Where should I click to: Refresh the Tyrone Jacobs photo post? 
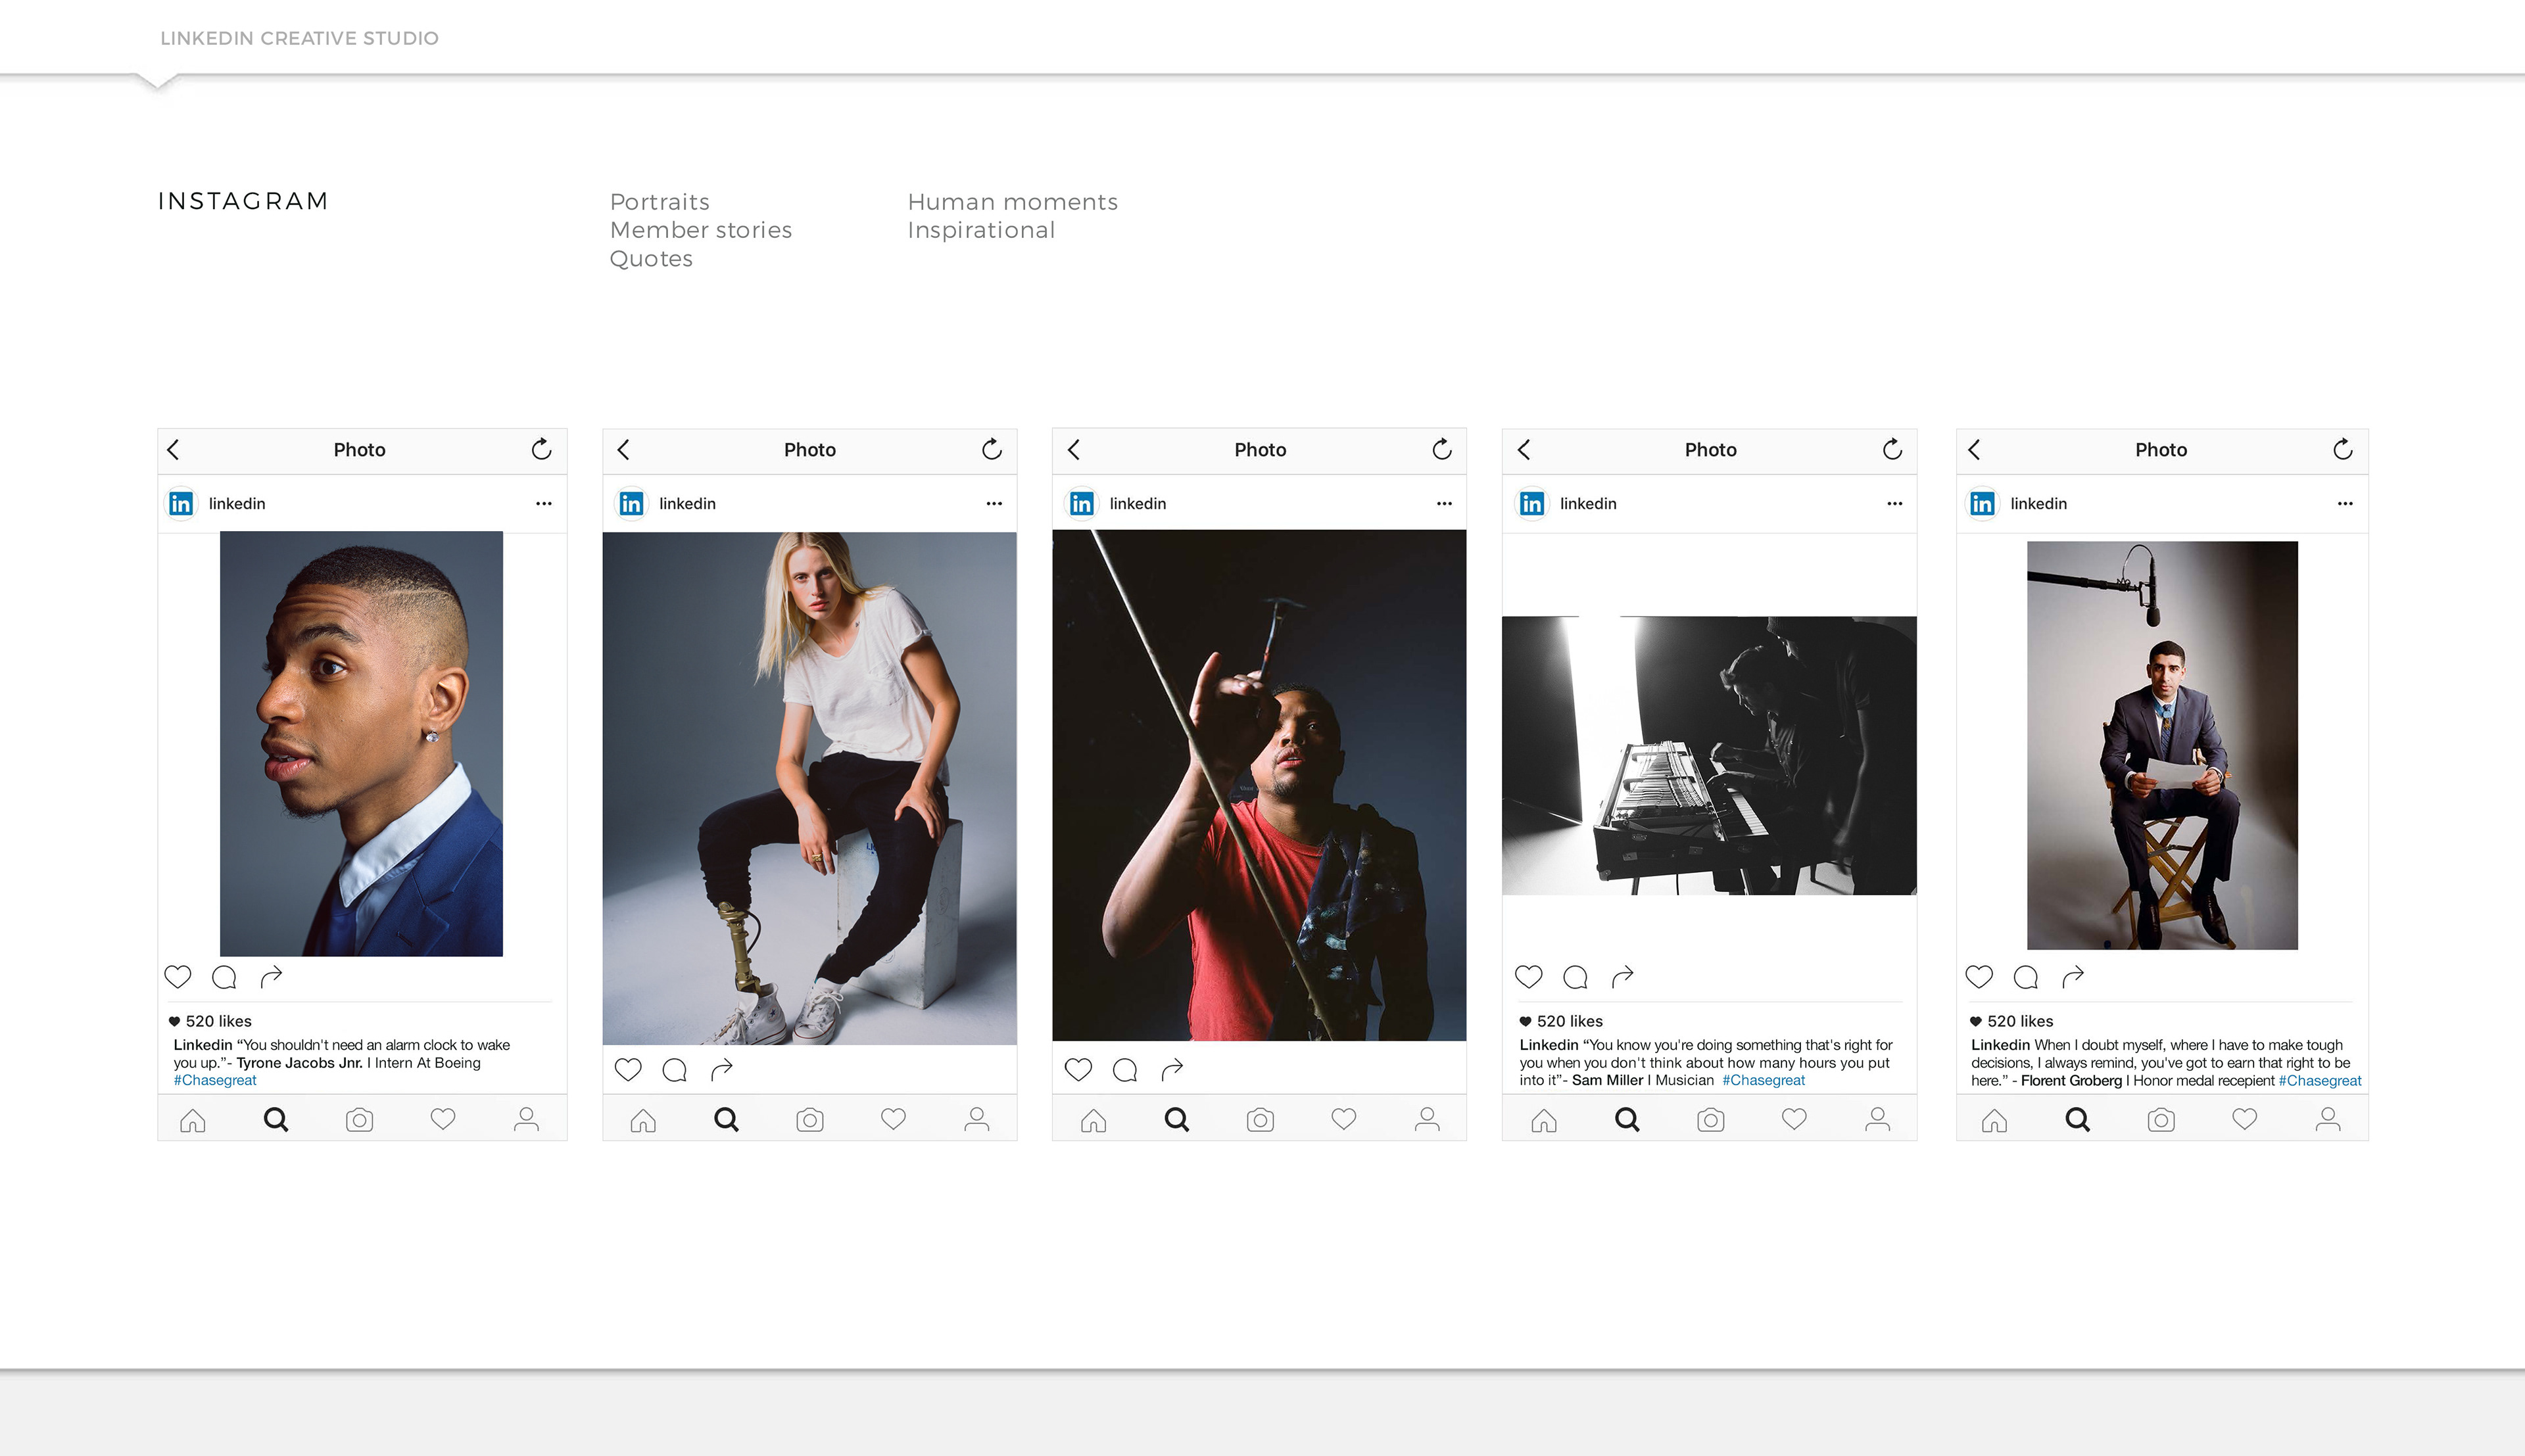pyautogui.click(x=541, y=449)
